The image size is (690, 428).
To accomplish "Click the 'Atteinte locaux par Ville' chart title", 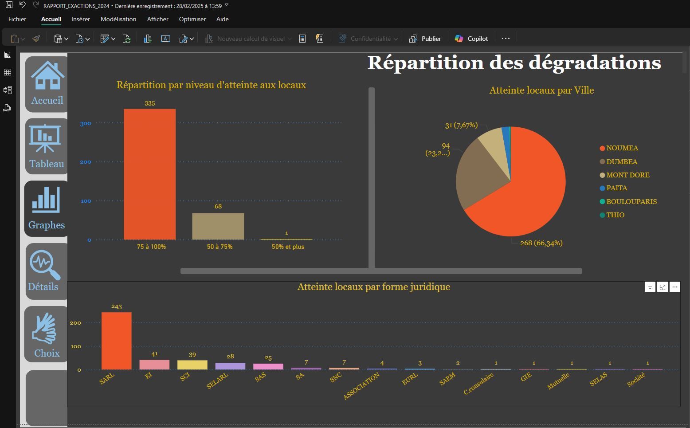I will pyautogui.click(x=541, y=90).
